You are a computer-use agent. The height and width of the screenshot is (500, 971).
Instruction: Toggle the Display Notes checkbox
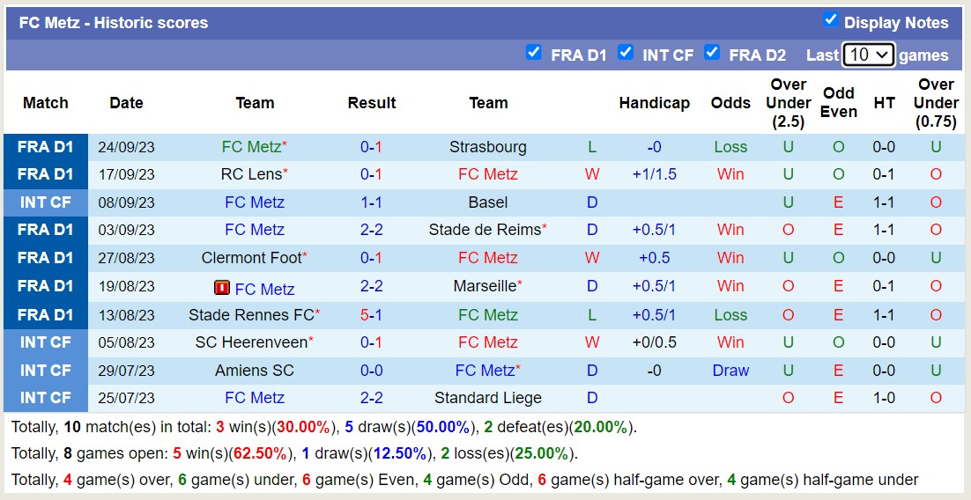click(x=830, y=20)
